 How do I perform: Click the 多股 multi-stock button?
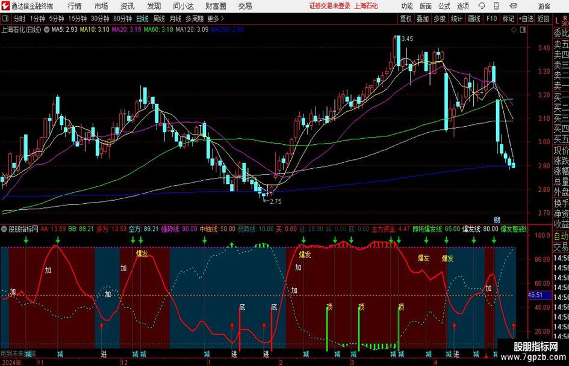click(440, 19)
